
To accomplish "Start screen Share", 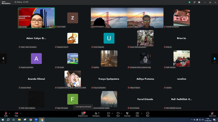I will pos(137,114).
